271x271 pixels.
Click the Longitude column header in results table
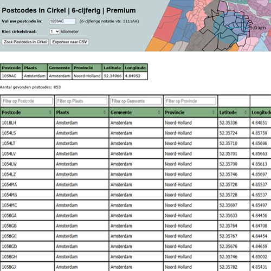(261, 112)
